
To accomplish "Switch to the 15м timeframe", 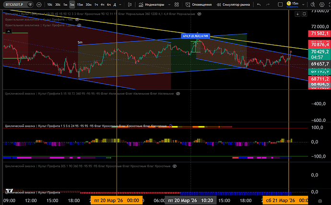I will [80, 4].
